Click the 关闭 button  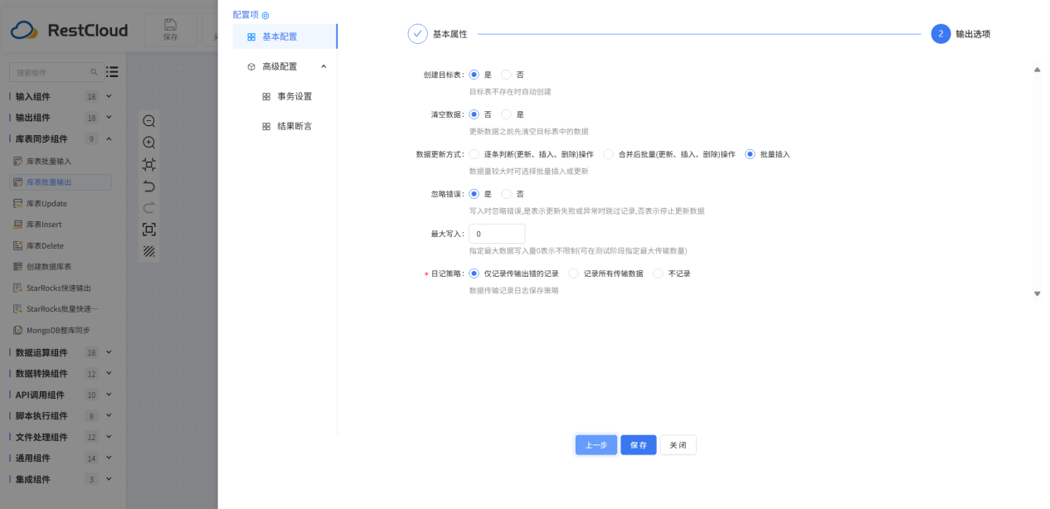pyautogui.click(x=678, y=444)
